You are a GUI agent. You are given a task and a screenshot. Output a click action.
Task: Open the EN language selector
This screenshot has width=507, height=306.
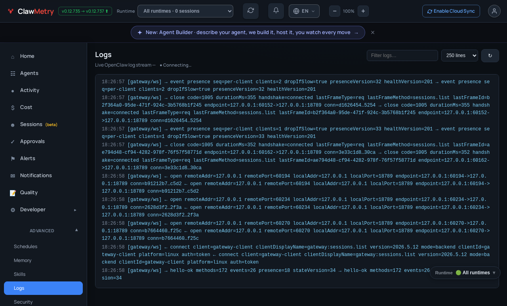coord(304,11)
